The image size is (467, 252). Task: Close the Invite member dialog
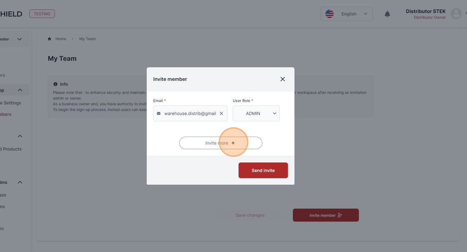(x=283, y=79)
